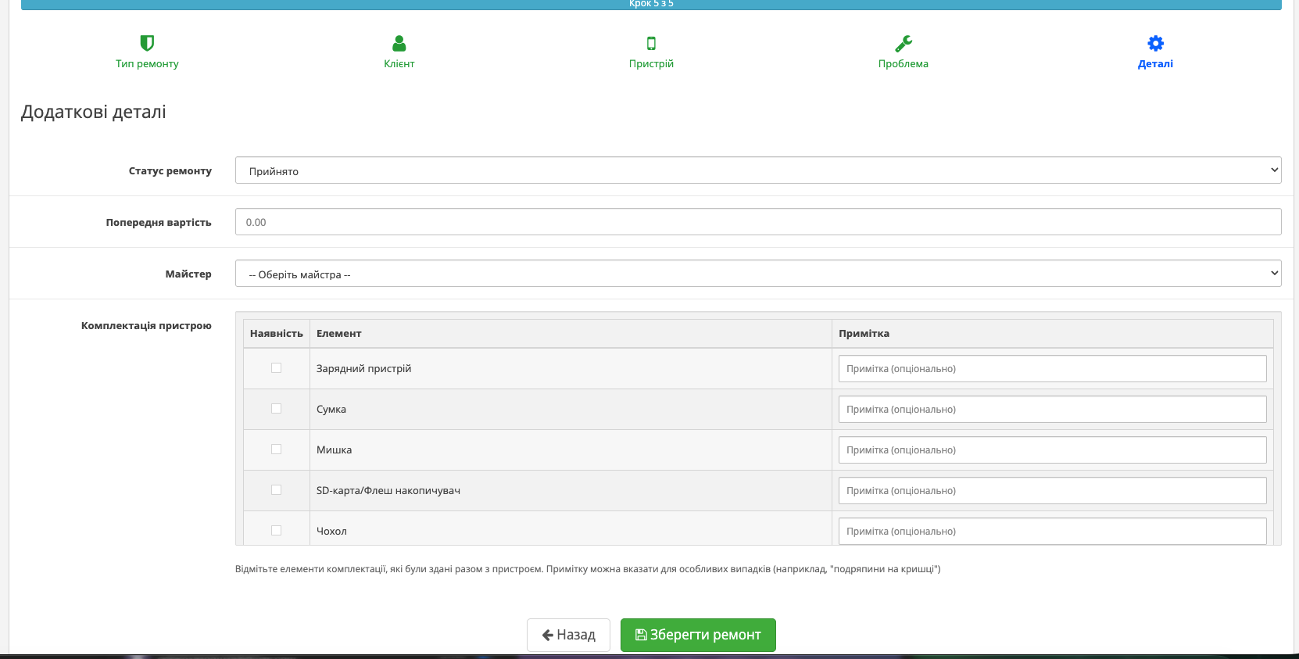This screenshot has width=1299, height=659.
Task: Click the note field for Мишка
Action: 1052,450
